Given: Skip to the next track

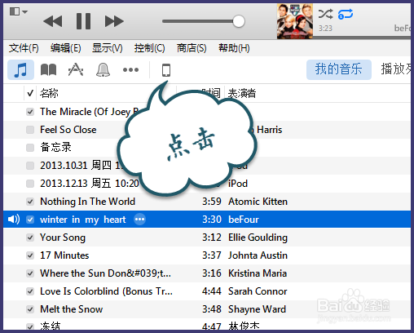Looking at the screenshot, I should 114,21.
